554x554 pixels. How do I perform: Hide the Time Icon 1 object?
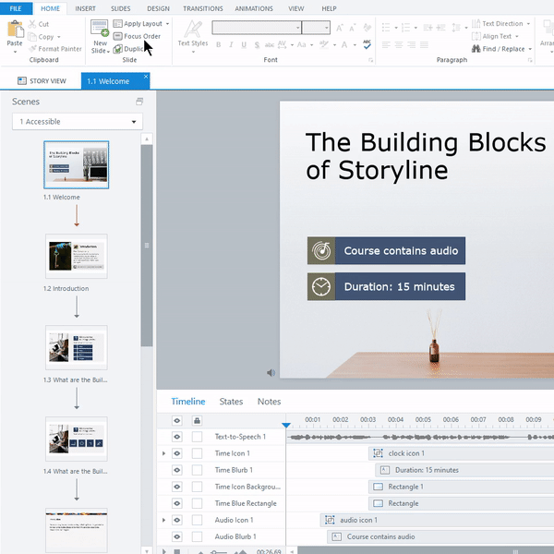pyautogui.click(x=177, y=453)
